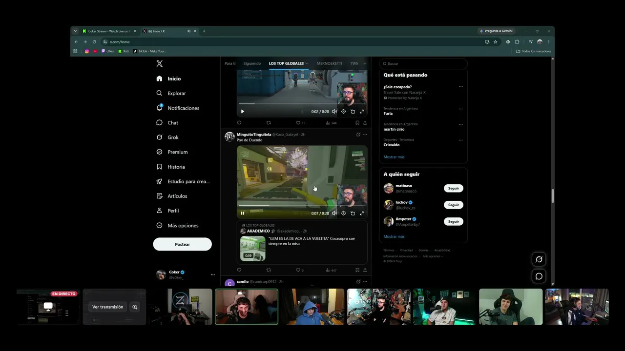Image resolution: width=625 pixels, height=351 pixels.
Task: Follow Ampeter with the Seguir button
Action: point(454,221)
